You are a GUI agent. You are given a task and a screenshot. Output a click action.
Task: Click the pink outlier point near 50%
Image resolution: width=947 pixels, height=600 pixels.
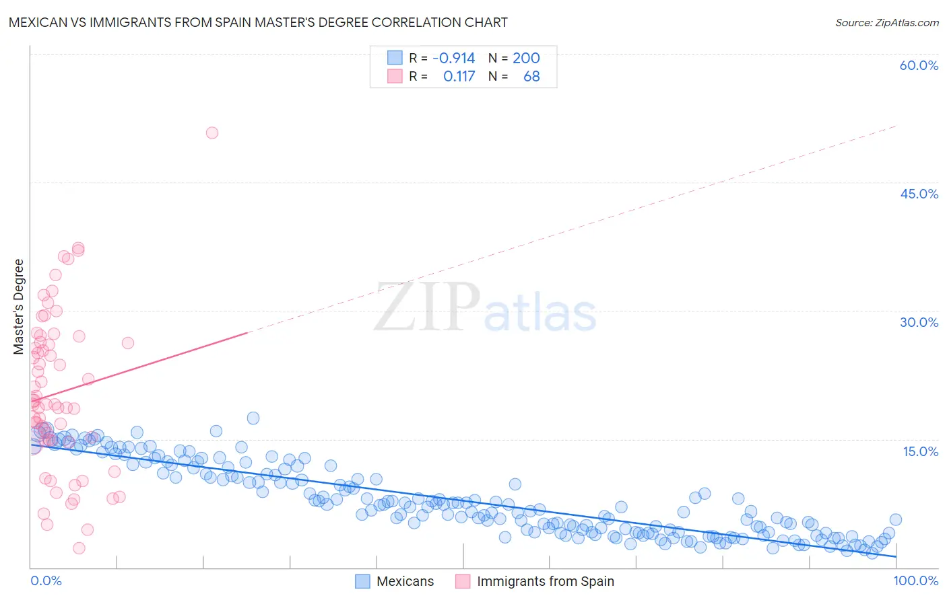click(x=212, y=133)
